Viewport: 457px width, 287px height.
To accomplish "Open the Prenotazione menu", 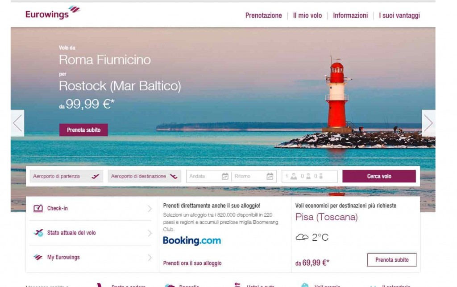I will pos(263,16).
